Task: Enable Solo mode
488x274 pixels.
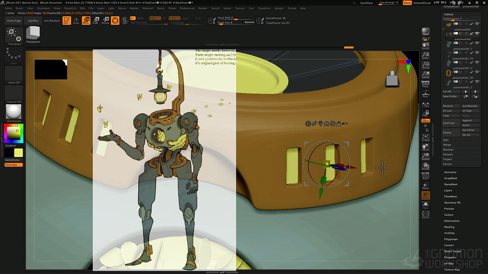Action: pos(425,205)
